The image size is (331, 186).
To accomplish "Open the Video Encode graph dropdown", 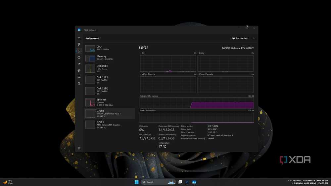I will 148,74.
